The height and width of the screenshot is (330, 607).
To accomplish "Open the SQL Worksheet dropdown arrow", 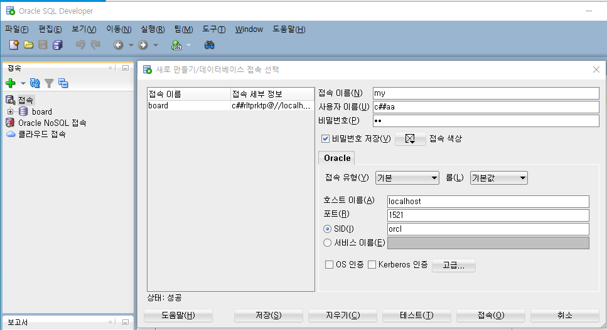I will [188, 45].
